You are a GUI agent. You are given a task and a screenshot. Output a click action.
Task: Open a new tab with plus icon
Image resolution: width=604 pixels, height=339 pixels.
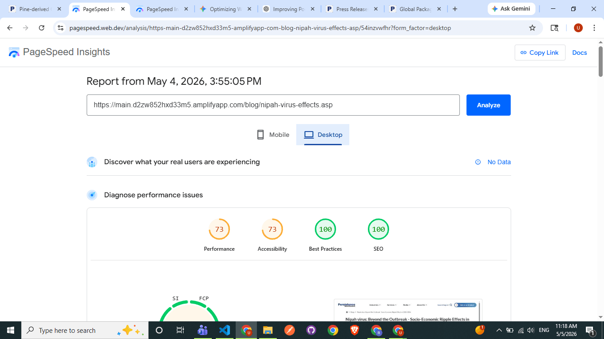455,9
